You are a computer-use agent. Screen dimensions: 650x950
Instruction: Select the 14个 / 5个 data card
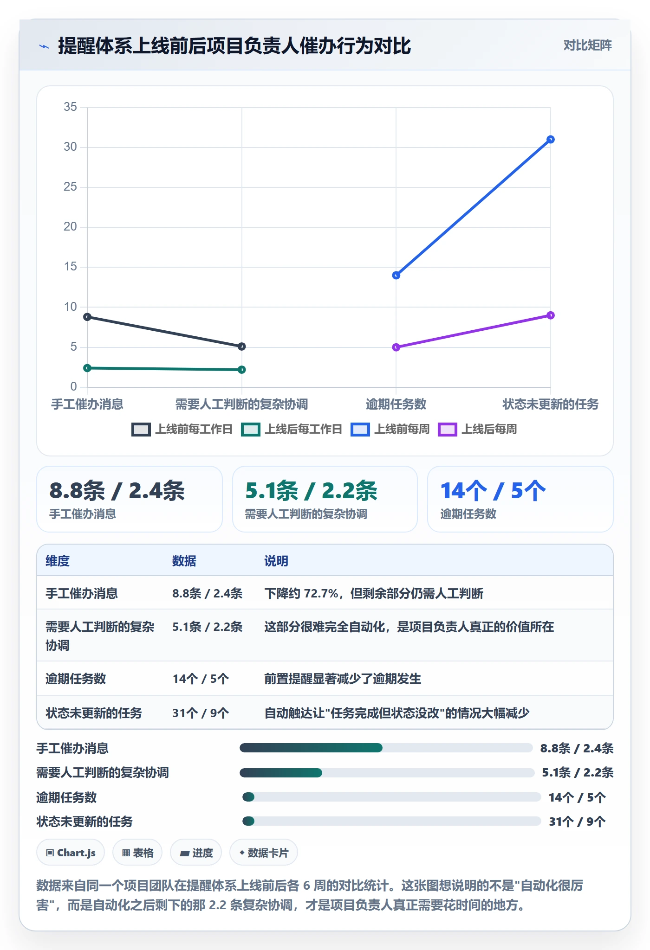click(520, 499)
